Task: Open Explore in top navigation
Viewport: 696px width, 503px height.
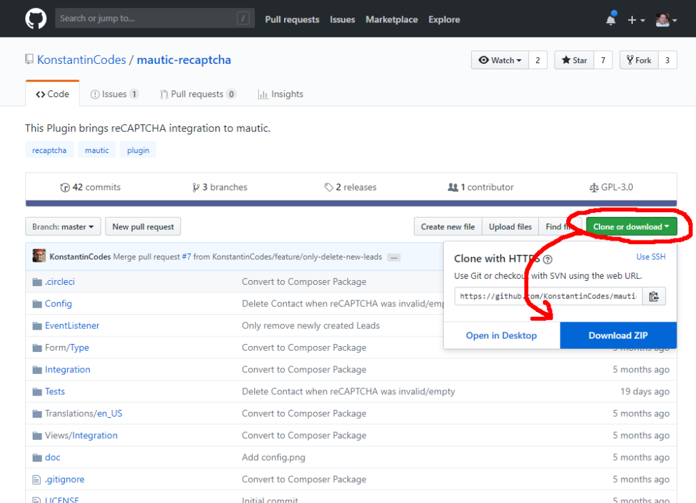Action: tap(444, 20)
